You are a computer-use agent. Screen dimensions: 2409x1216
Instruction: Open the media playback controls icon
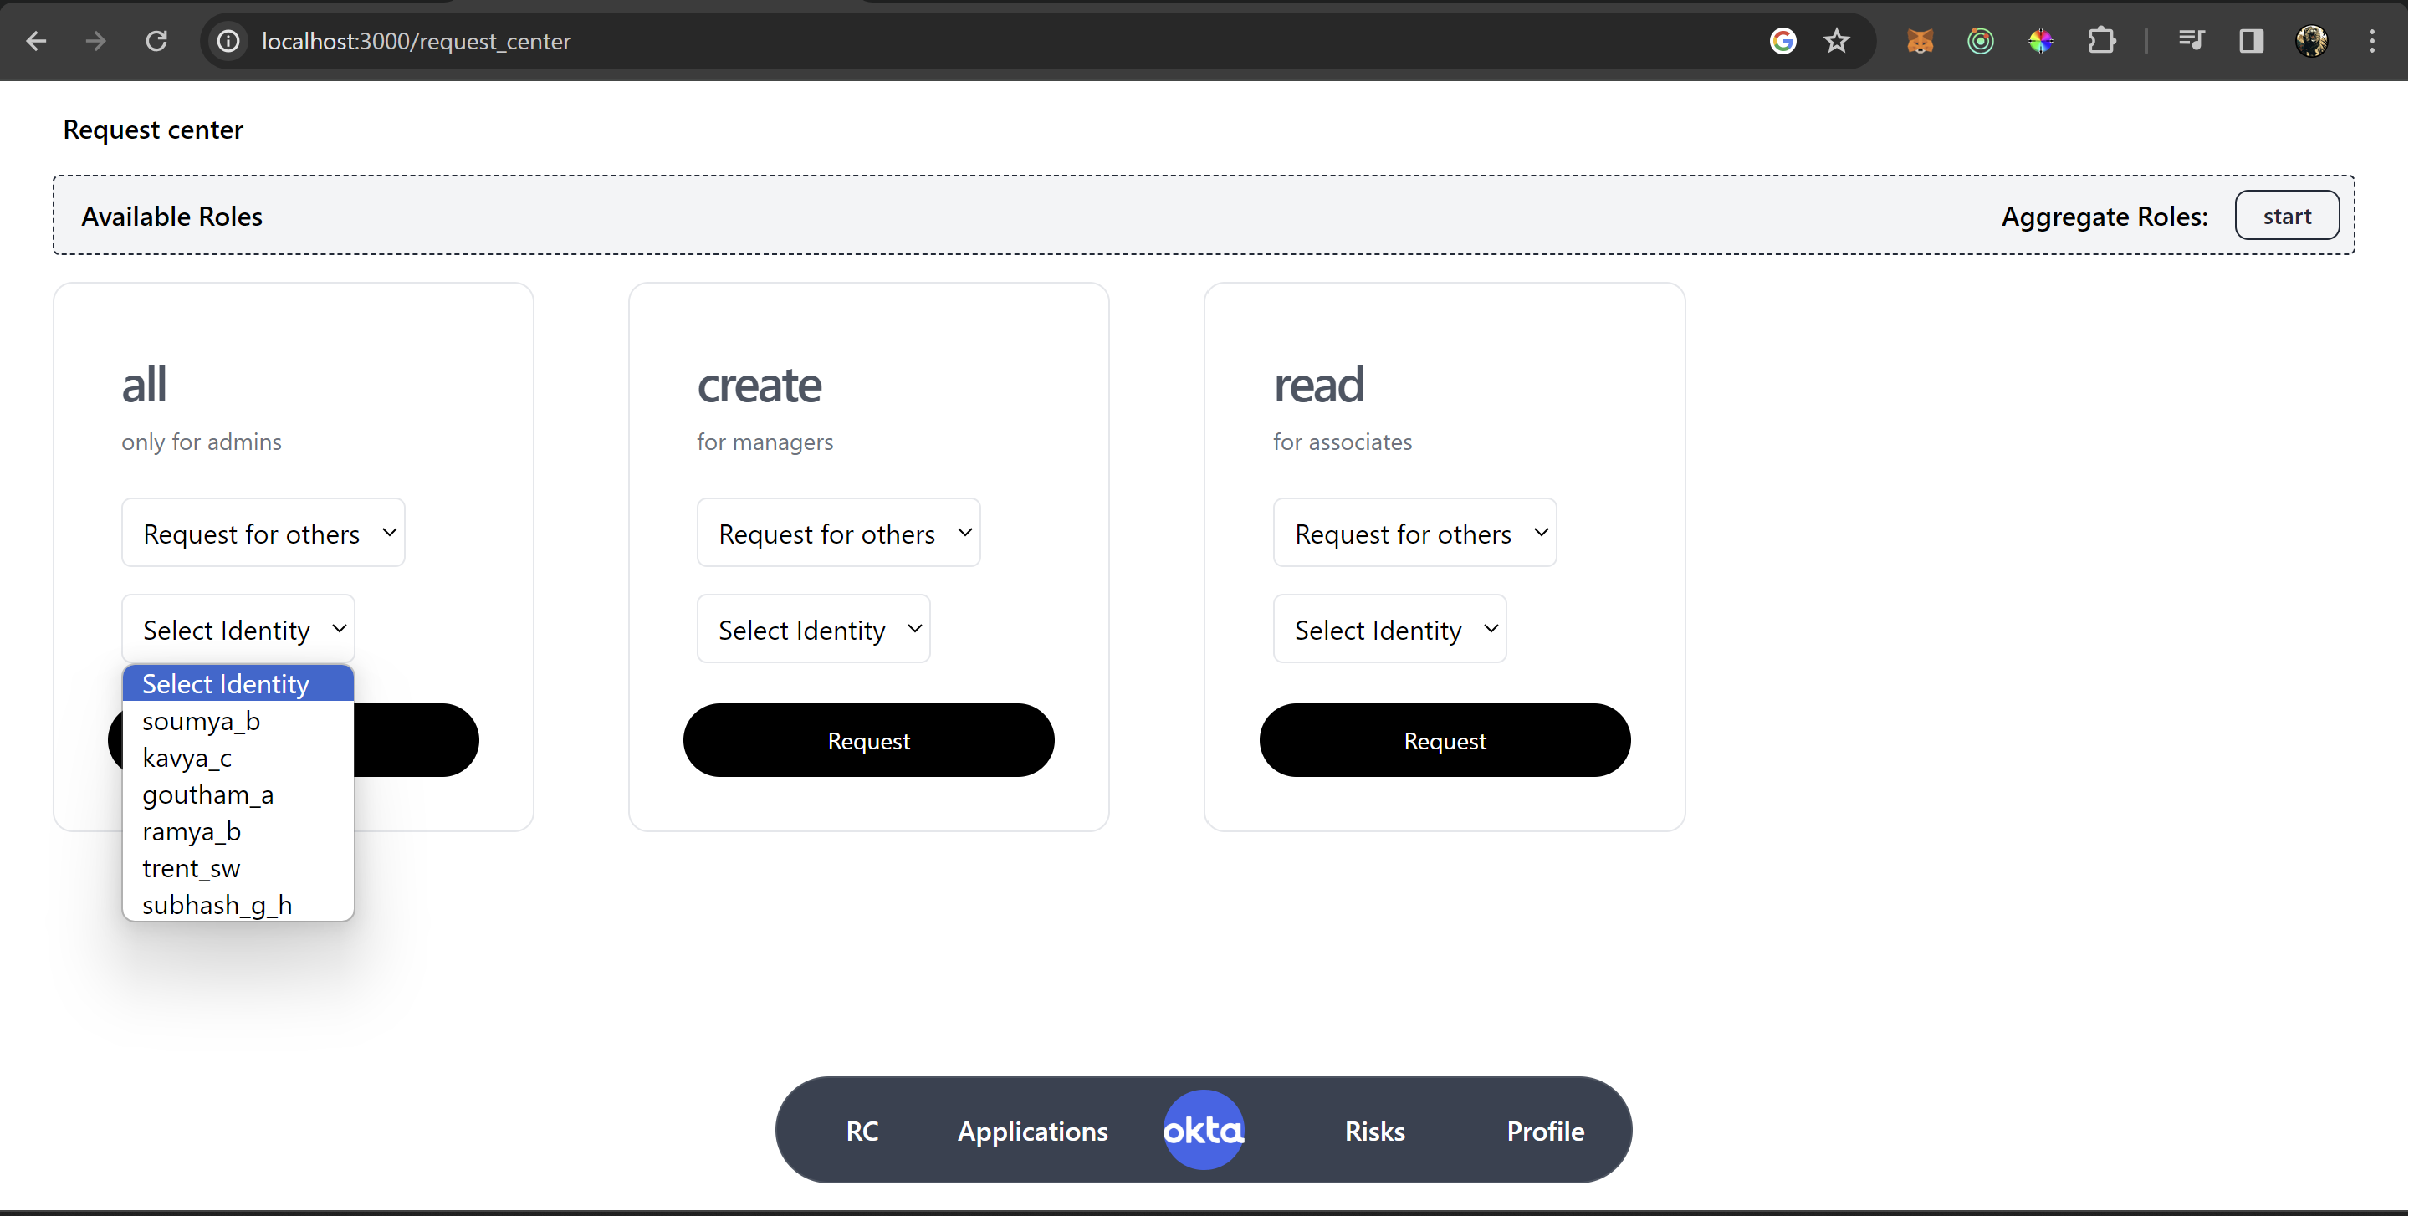pyautogui.click(x=2192, y=40)
